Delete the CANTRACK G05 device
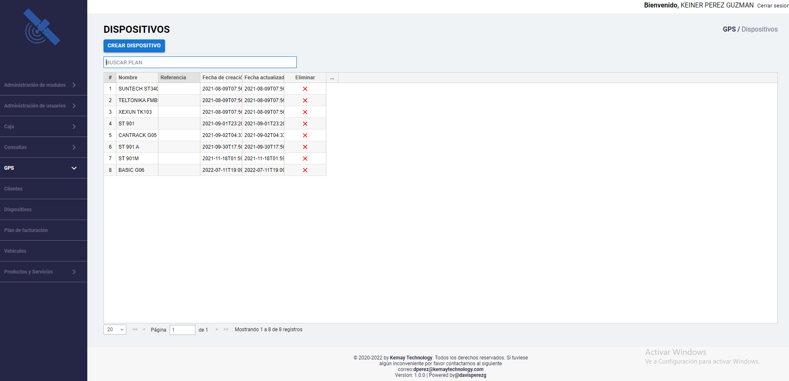This screenshot has width=789, height=381. point(305,135)
